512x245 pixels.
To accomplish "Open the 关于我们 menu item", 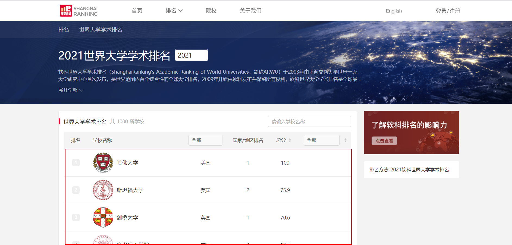I will point(250,11).
